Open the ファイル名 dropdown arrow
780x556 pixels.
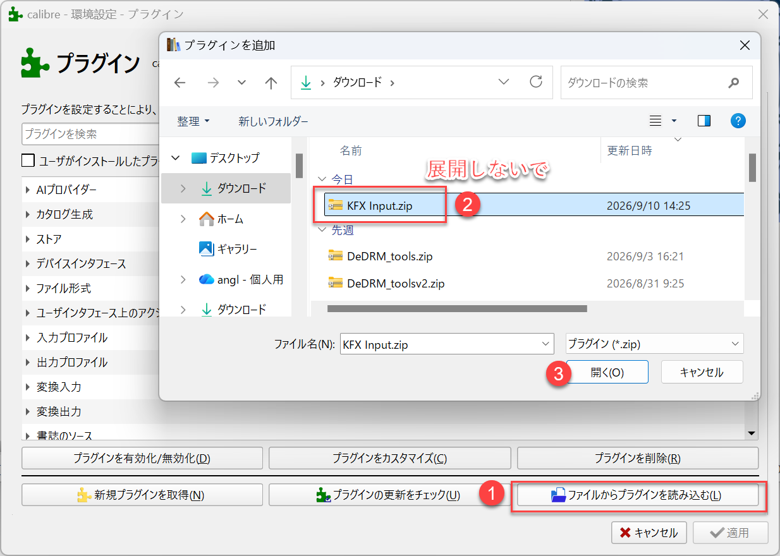[x=546, y=344]
